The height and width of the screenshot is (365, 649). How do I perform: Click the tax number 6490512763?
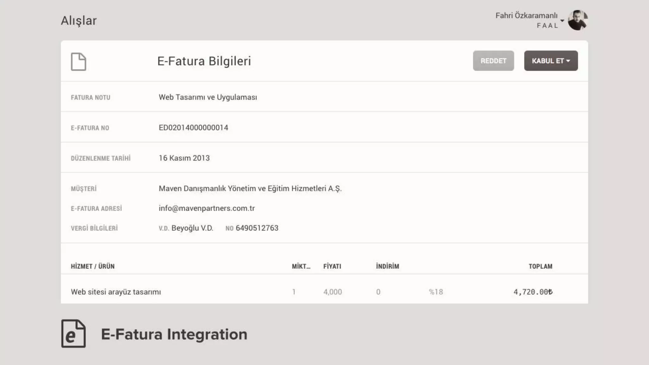[x=257, y=228]
